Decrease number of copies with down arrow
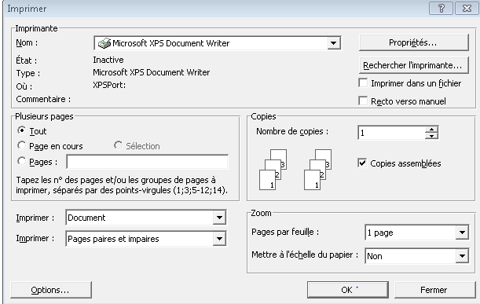This screenshot has height=304, width=480. pos(431,136)
